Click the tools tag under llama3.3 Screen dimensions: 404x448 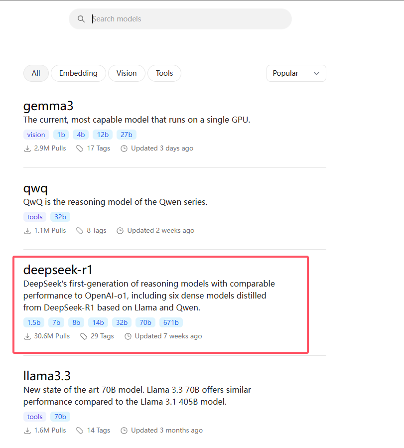[x=35, y=417]
